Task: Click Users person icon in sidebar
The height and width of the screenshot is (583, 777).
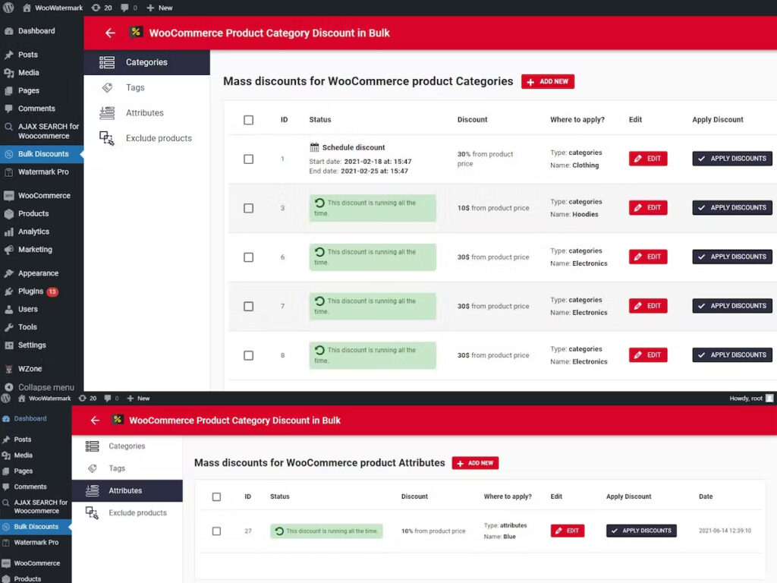Action: coord(8,310)
